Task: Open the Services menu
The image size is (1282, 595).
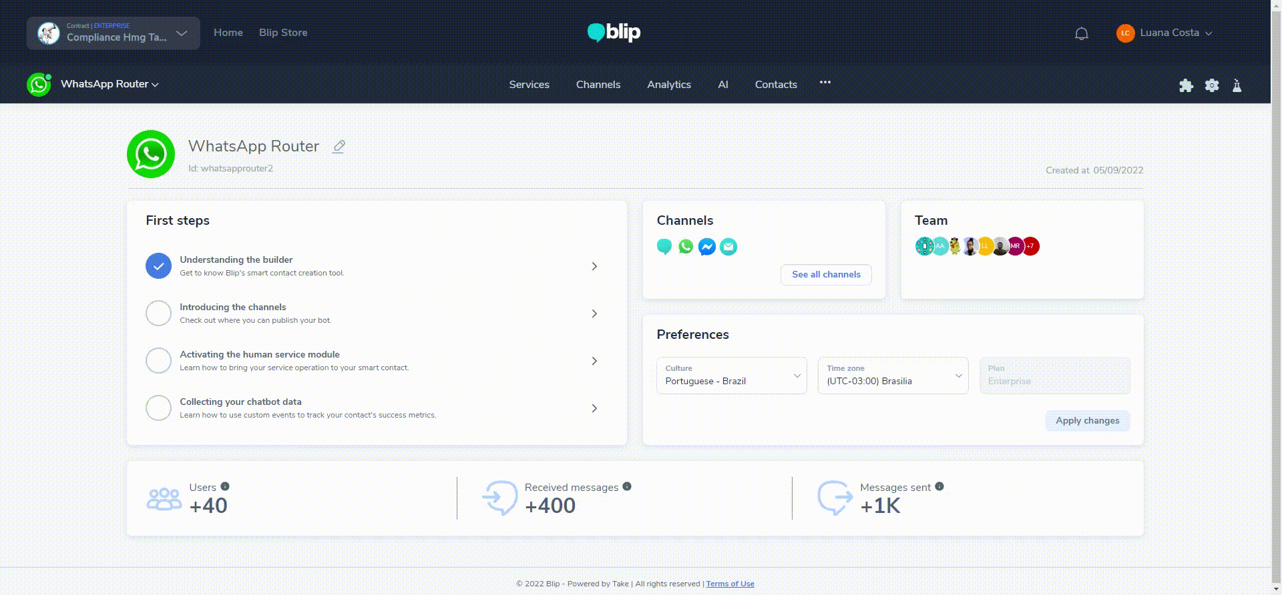Action: (529, 85)
